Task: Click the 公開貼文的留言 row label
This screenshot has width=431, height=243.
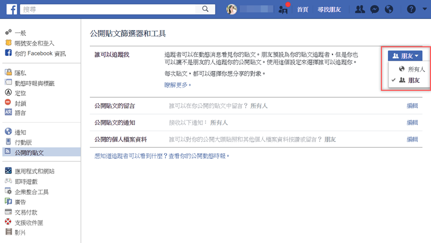Action: point(115,106)
